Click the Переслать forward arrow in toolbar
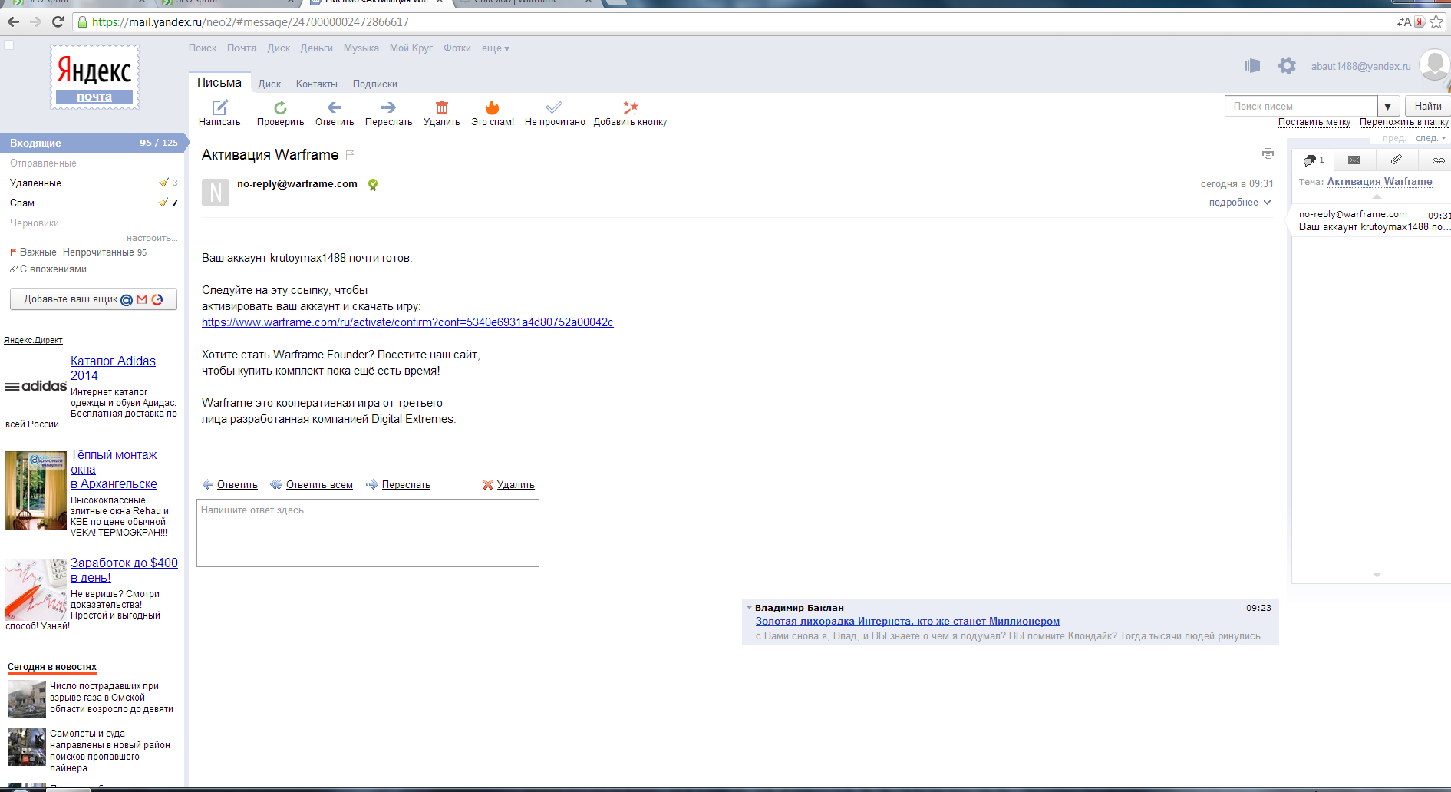 [388, 107]
